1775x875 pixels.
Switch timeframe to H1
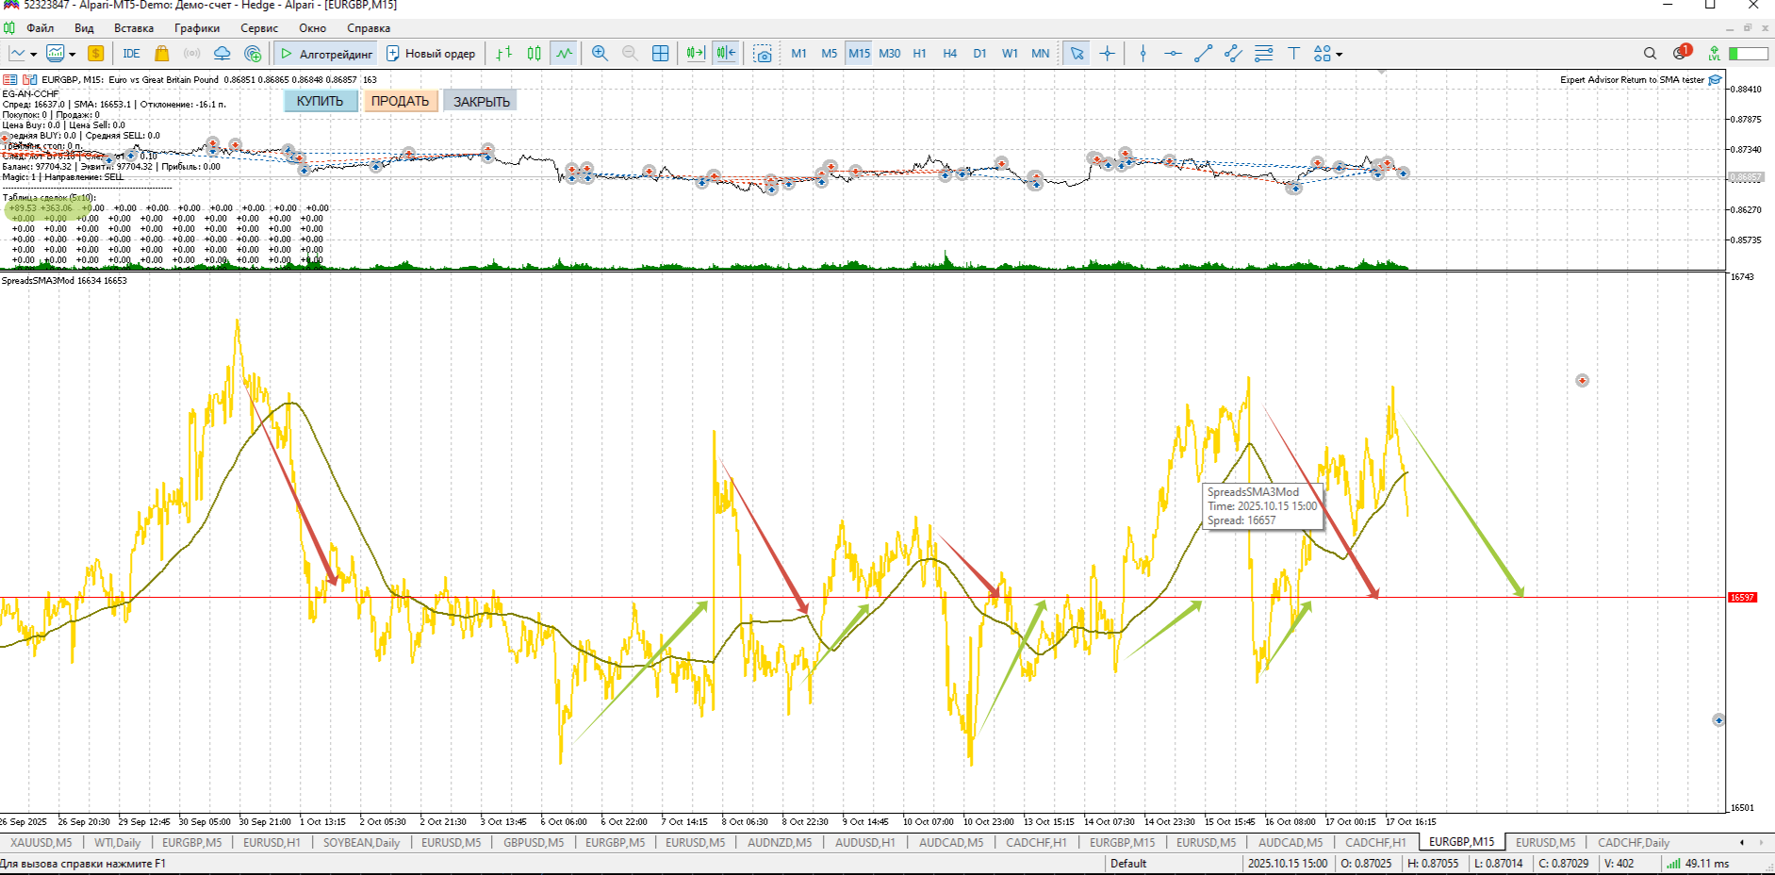pyautogui.click(x=919, y=54)
